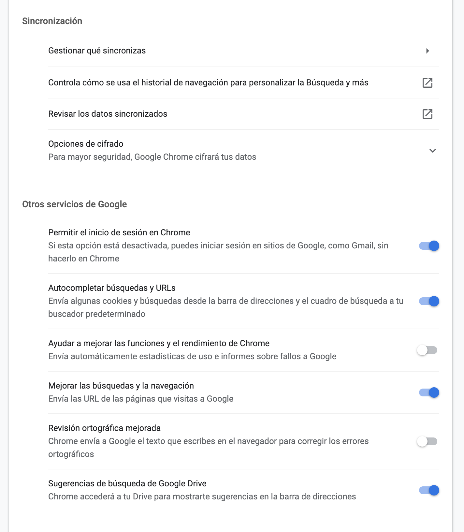464x532 pixels.
Task: Click the external link icon for browsing history control
Action: (427, 83)
